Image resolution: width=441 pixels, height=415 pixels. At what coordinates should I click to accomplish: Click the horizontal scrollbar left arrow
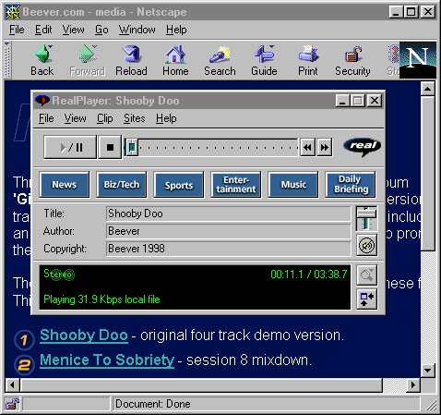[x=12, y=385]
